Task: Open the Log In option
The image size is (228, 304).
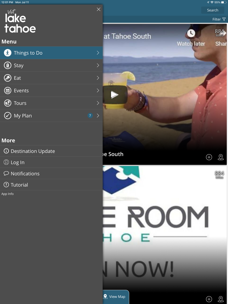Action: (x=51, y=162)
